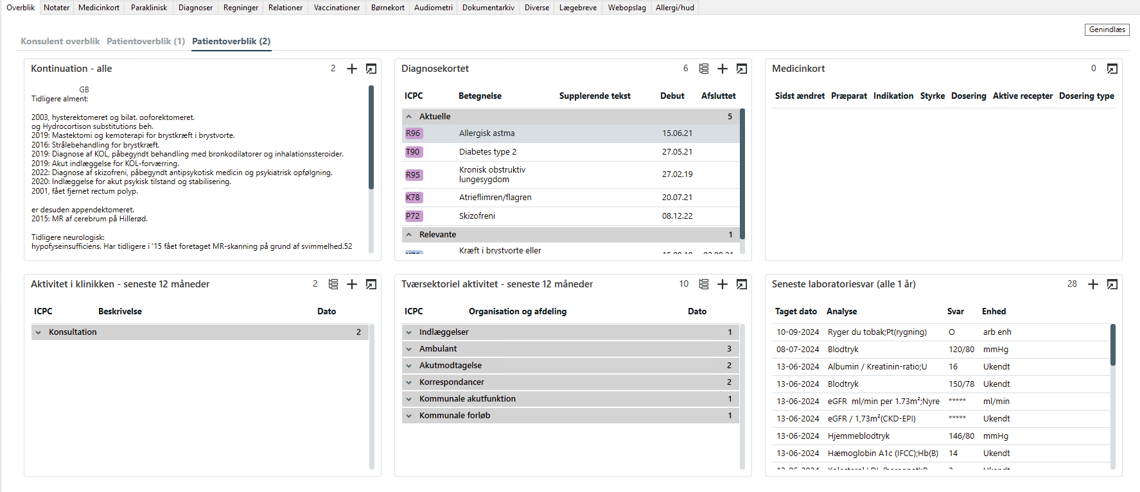Switch to Overblik tab
This screenshot has width=1140, height=492.
[21, 8]
